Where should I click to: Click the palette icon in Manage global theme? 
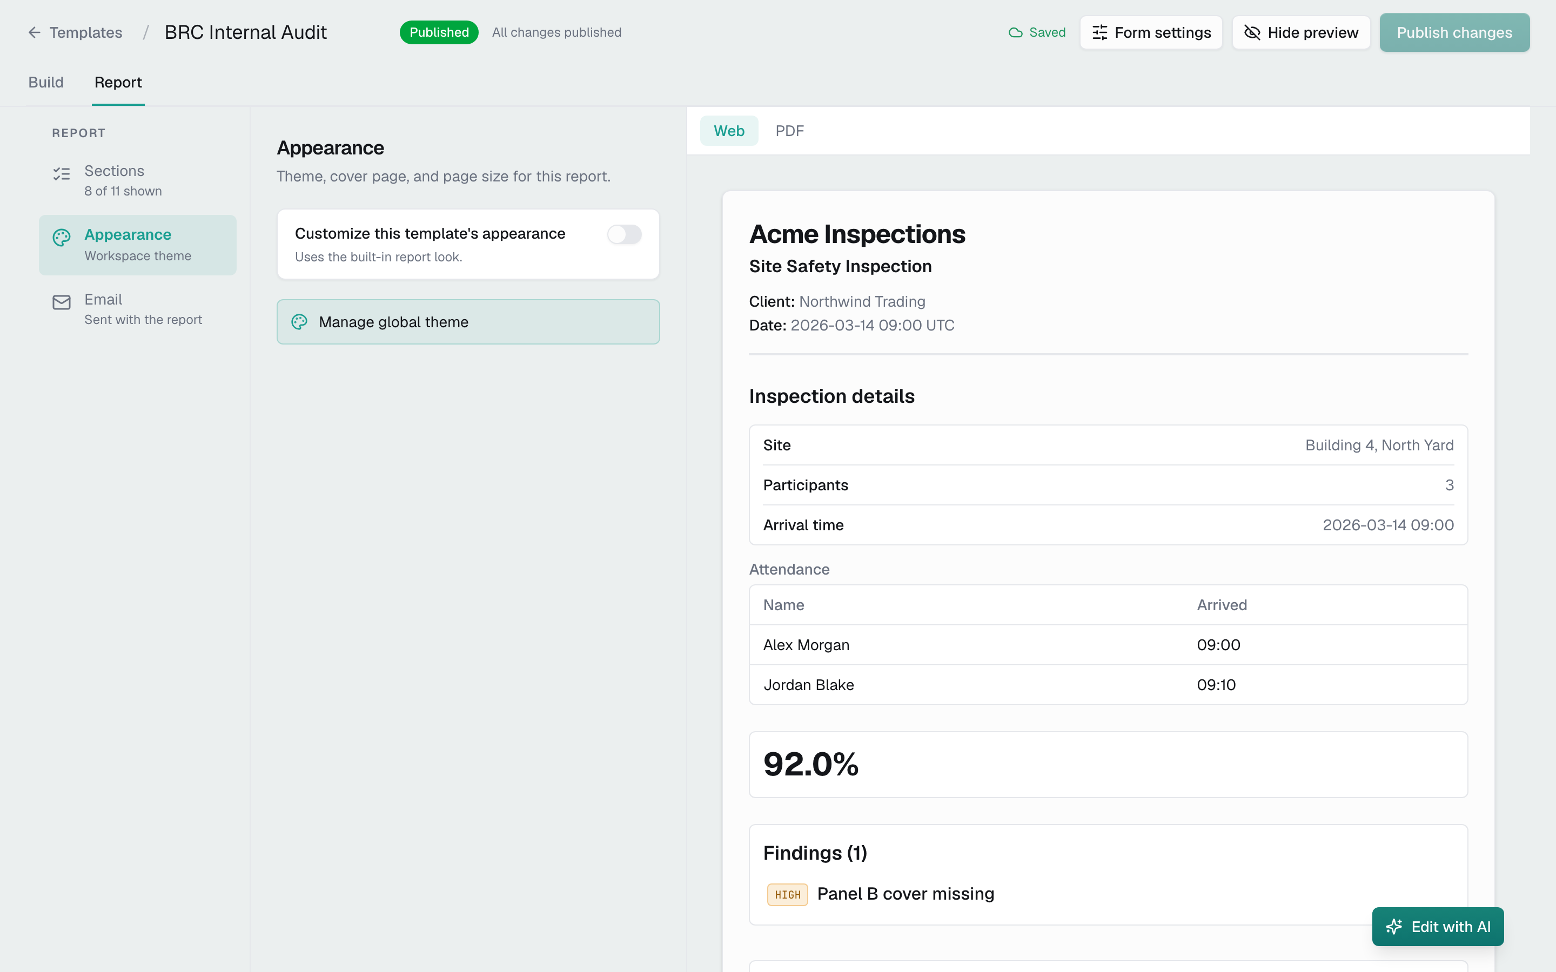click(x=299, y=322)
